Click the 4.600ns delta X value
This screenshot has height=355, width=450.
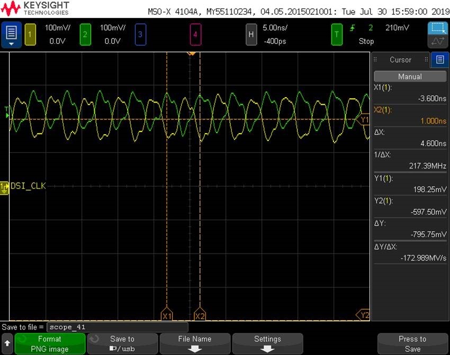click(433, 144)
